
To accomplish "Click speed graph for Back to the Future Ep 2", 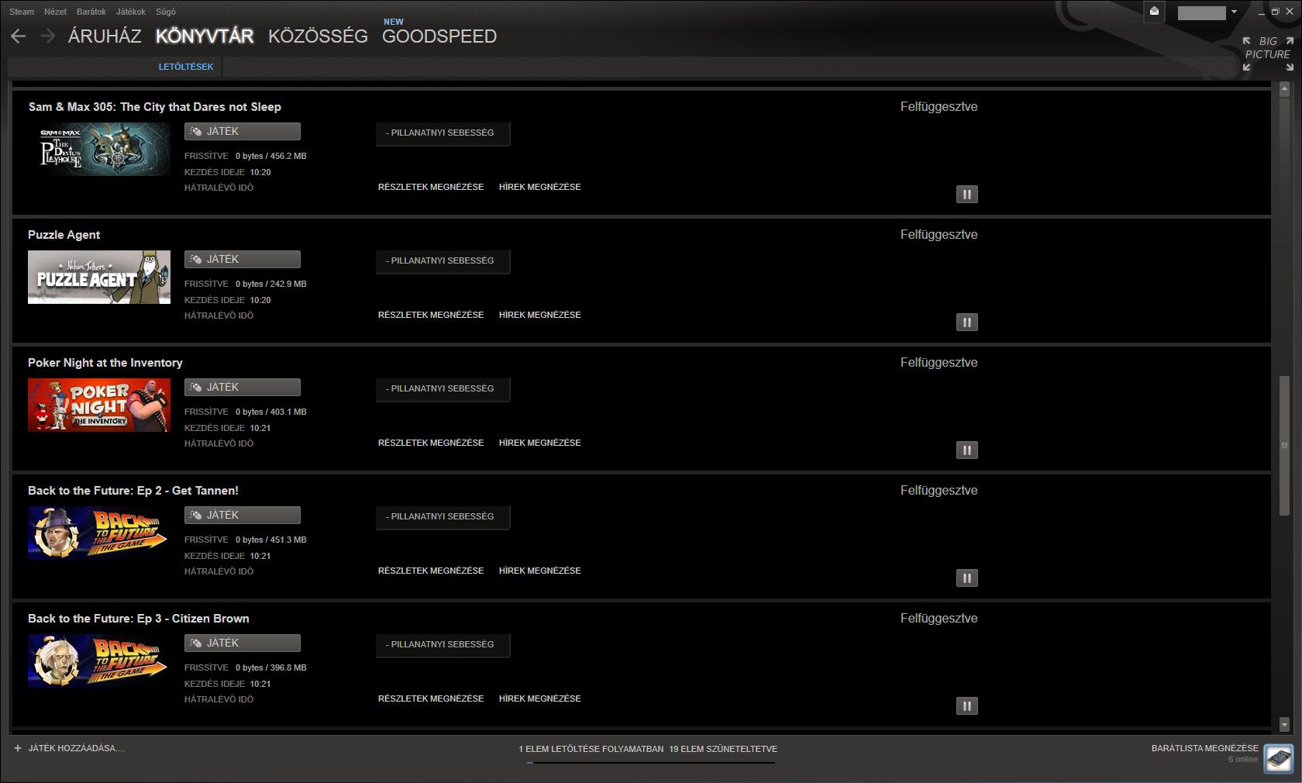I will 443,517.
